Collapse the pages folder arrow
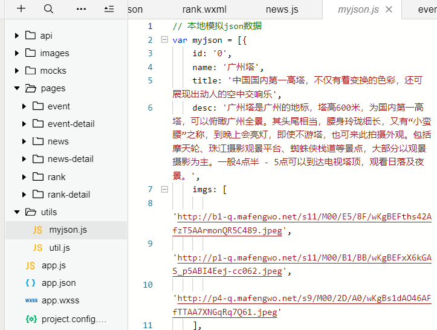This screenshot has width=437, height=330. [x=17, y=88]
